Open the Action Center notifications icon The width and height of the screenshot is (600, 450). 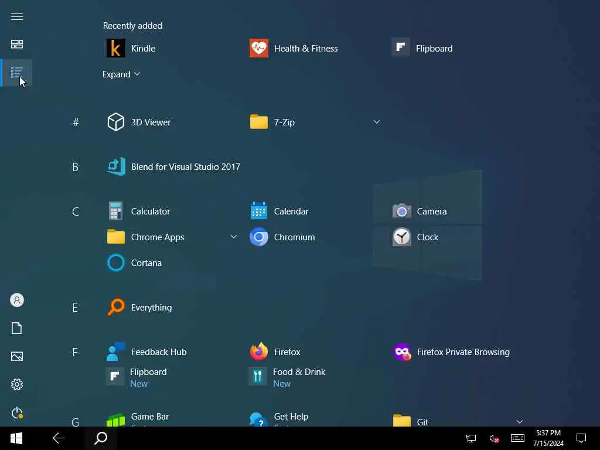pos(581,438)
